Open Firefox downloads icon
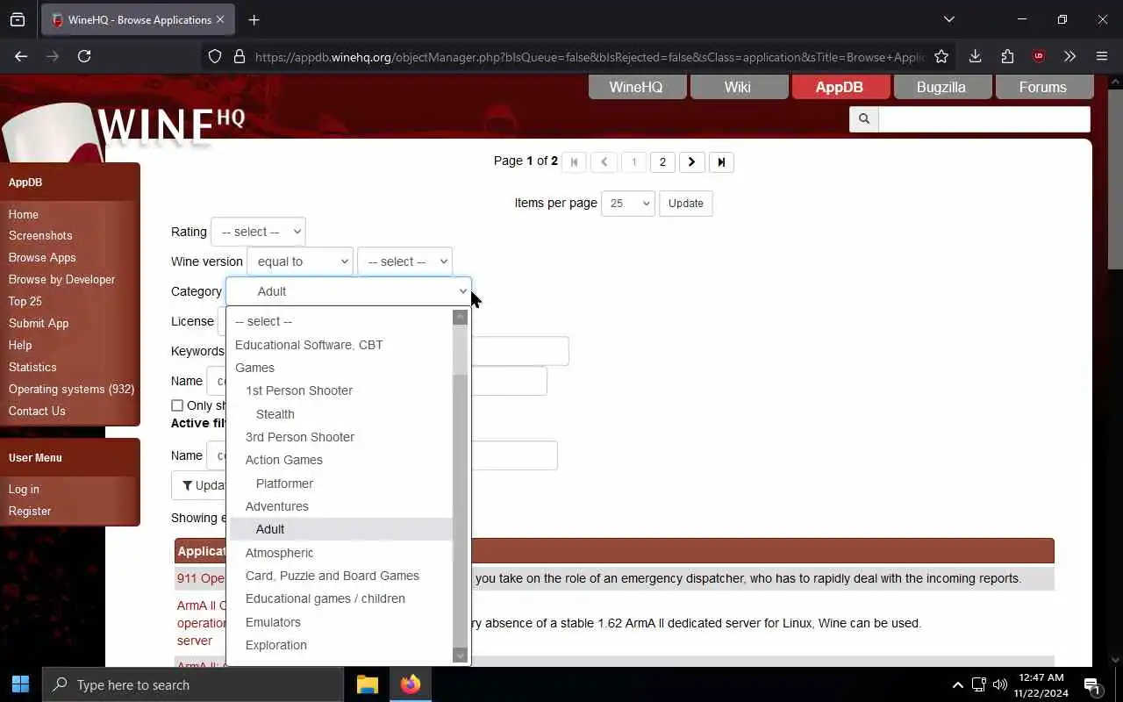 click(975, 56)
